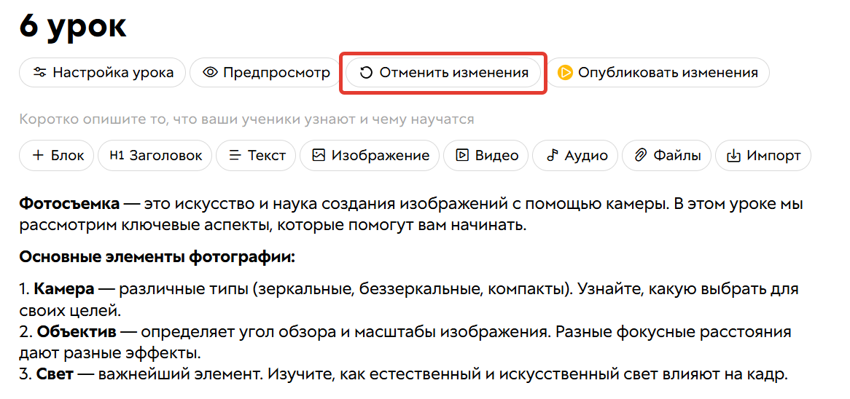This screenshot has height=399, width=850.
Task: Click the play-box icon in Видео button
Action: coord(462,156)
